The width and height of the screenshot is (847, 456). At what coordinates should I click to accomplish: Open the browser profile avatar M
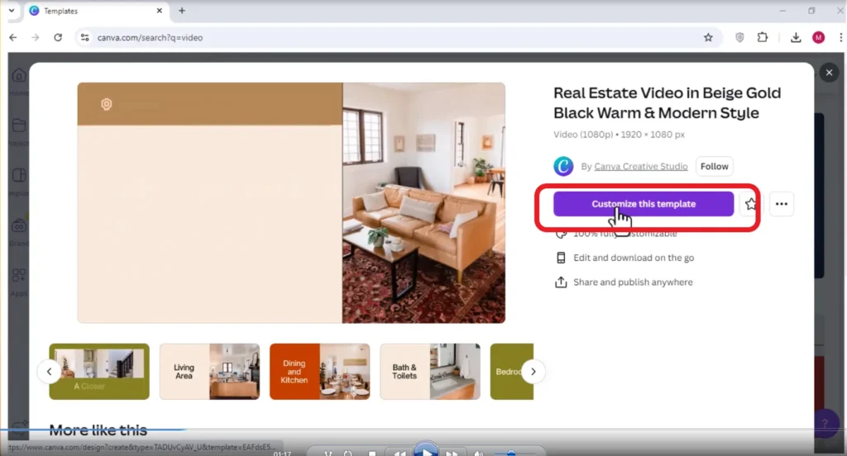(x=818, y=37)
